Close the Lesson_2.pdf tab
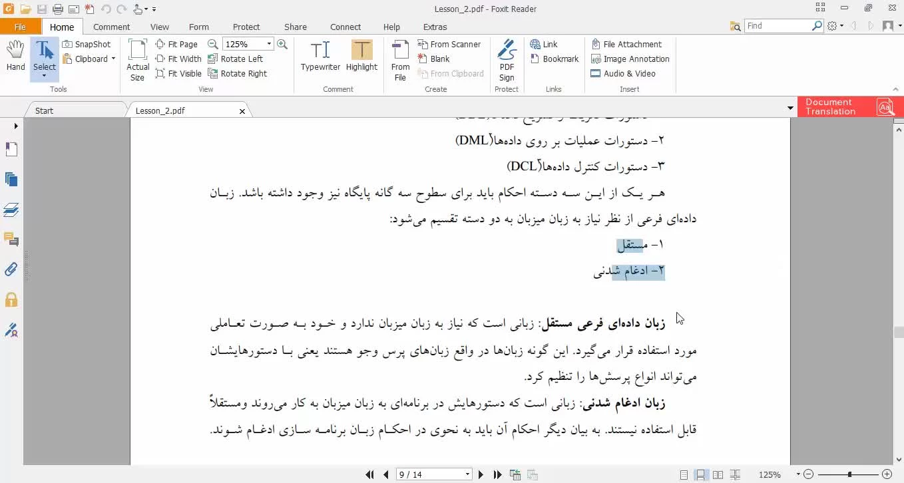Image resolution: width=904 pixels, height=483 pixels. click(242, 111)
